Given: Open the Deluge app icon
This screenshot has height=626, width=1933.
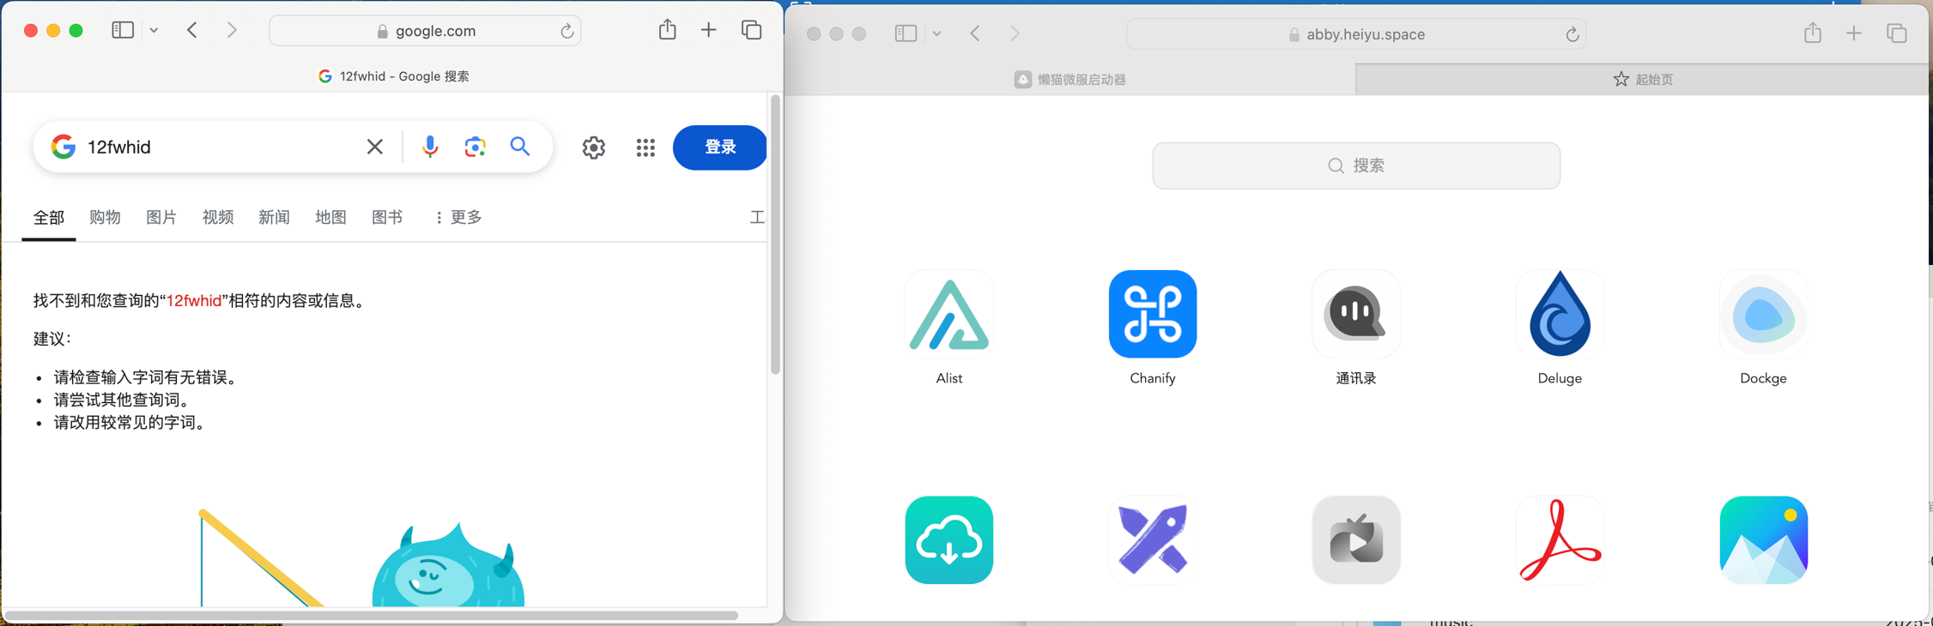Looking at the screenshot, I should tap(1560, 314).
